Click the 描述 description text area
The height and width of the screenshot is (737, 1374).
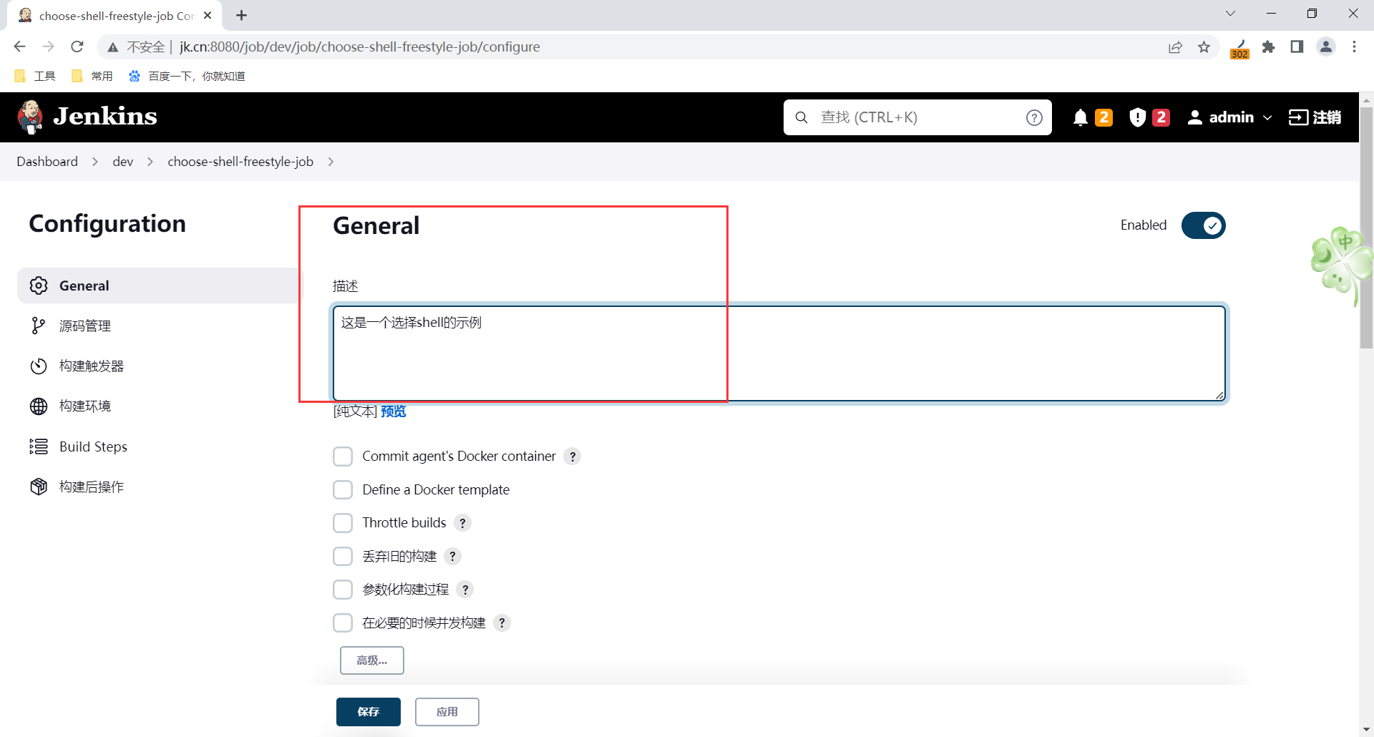[x=779, y=353]
